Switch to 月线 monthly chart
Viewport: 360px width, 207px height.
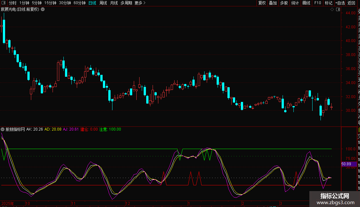point(114,3)
